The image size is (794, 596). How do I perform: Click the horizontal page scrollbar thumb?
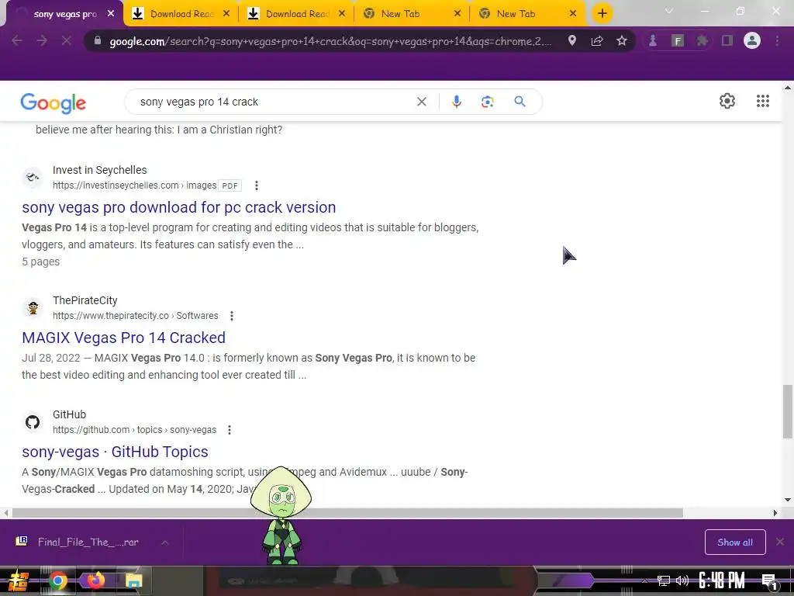(347, 513)
